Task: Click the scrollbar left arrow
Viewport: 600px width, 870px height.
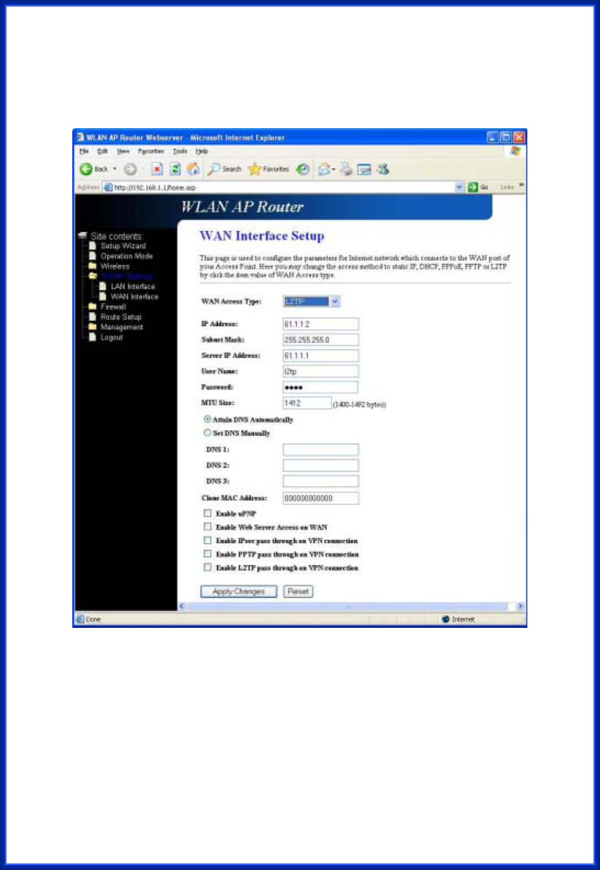Action: (182, 606)
